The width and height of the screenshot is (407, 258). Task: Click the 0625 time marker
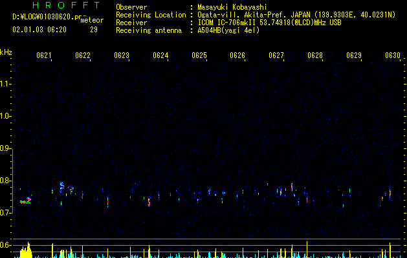(199, 55)
